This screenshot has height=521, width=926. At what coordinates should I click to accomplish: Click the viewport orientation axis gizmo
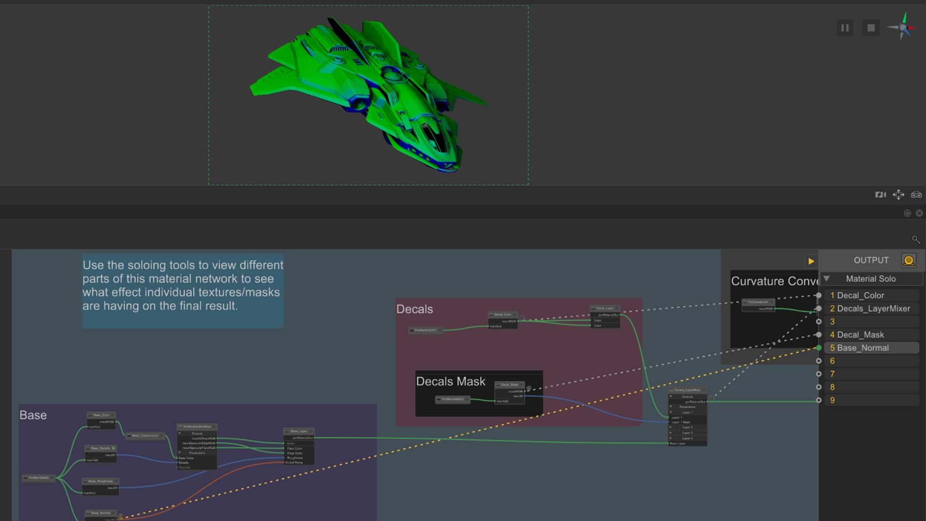click(902, 27)
